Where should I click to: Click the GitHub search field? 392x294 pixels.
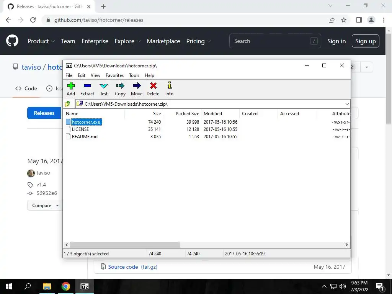[x=275, y=41]
